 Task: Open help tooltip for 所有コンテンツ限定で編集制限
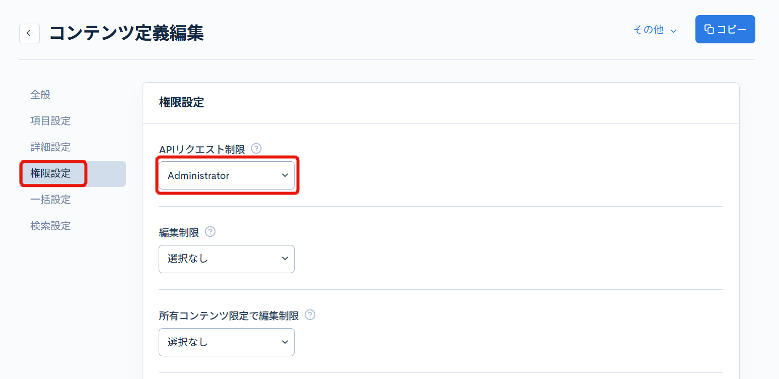click(310, 314)
